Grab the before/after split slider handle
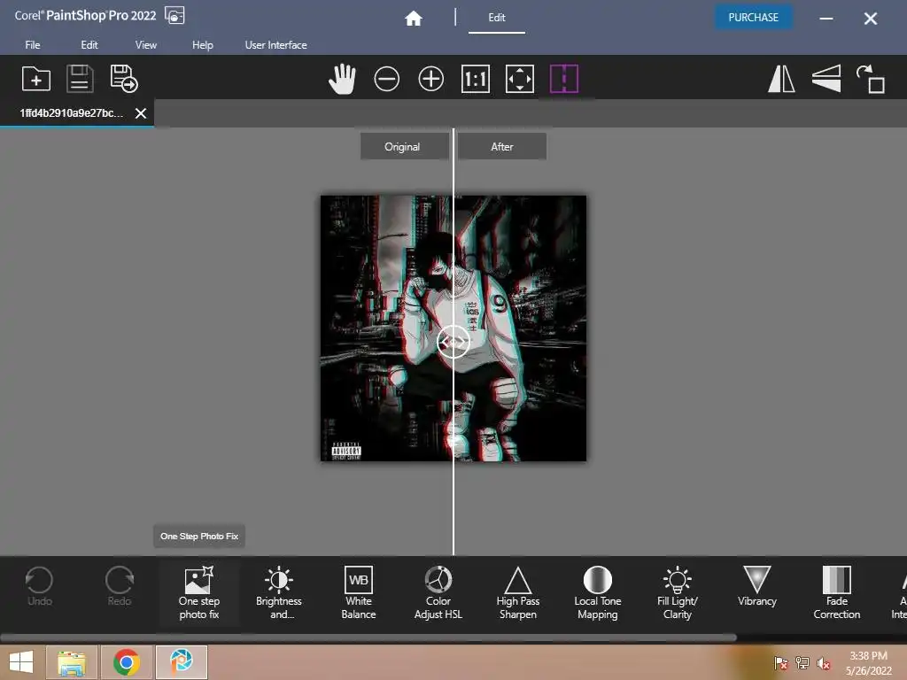Screen dimensions: 907x680 pos(453,343)
